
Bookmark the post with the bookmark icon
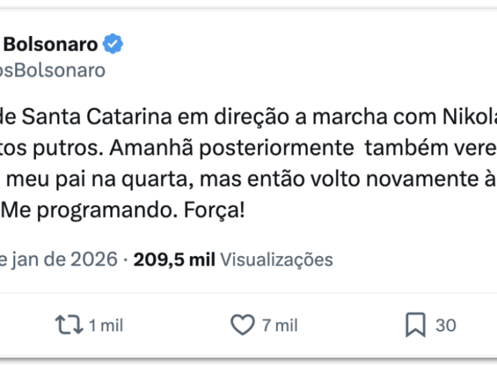[415, 325]
